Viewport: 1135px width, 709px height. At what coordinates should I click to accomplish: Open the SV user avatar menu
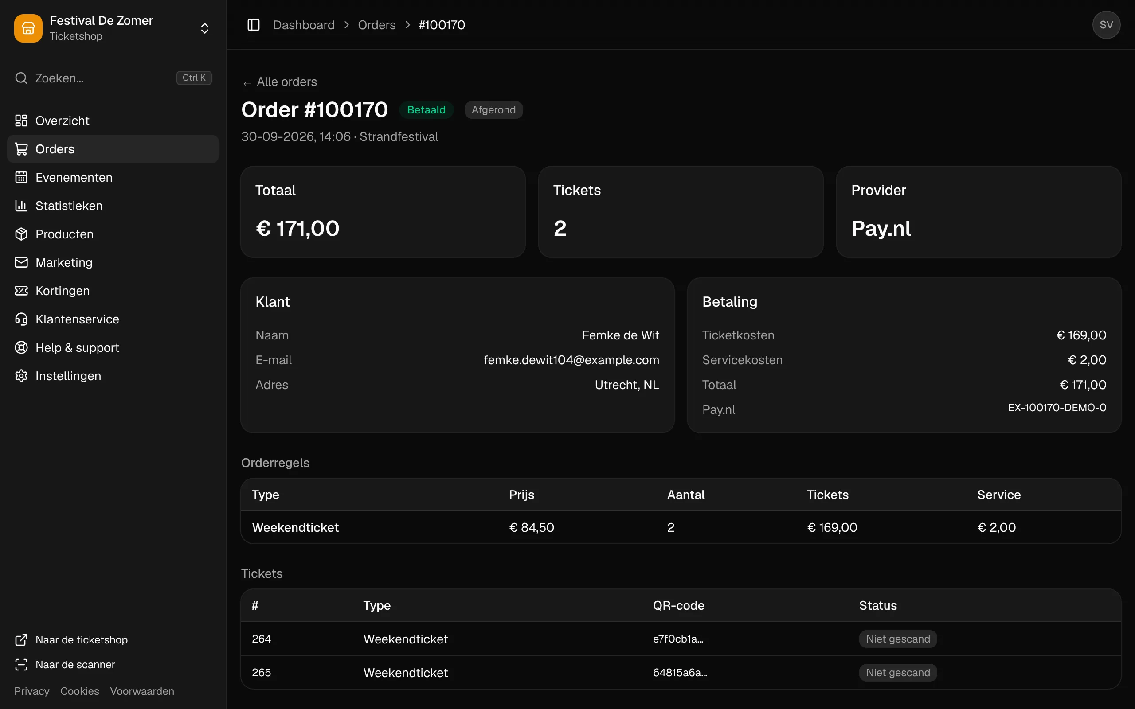[1106, 25]
